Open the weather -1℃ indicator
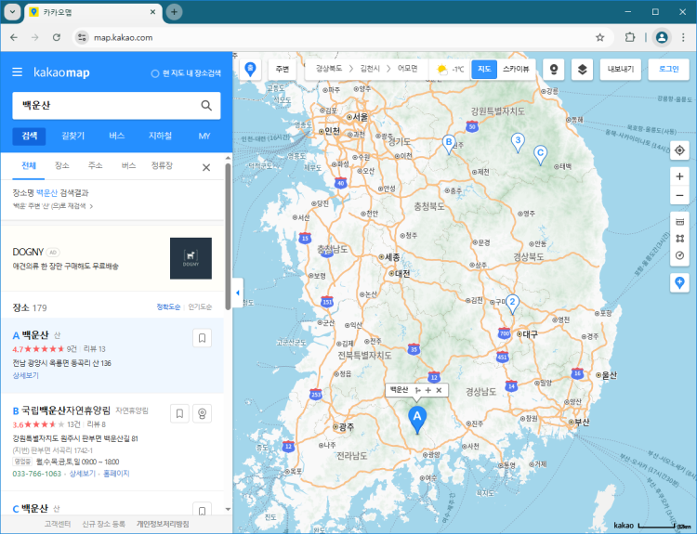The width and height of the screenshot is (697, 534). pos(450,70)
